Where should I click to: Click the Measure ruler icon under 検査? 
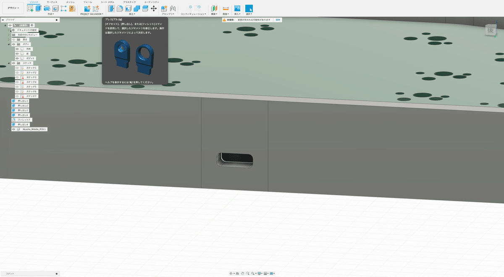click(226, 8)
